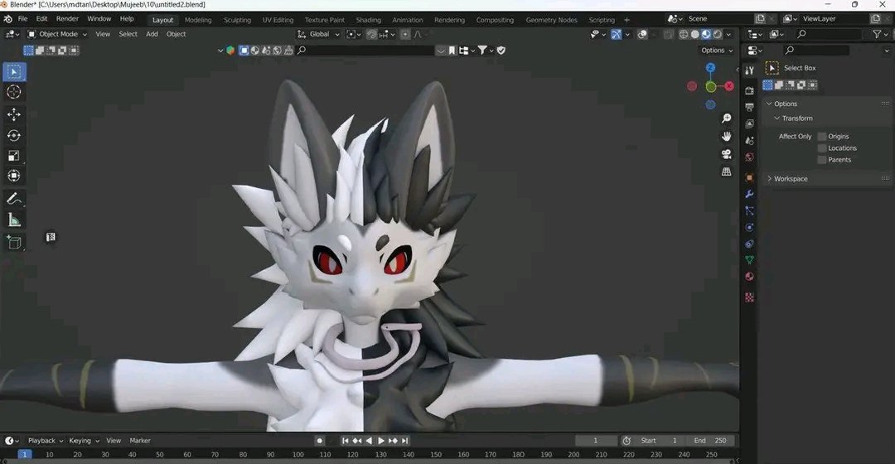Enable Affect Only Origins checkbox
This screenshot has width=895, height=464.
pyautogui.click(x=822, y=137)
